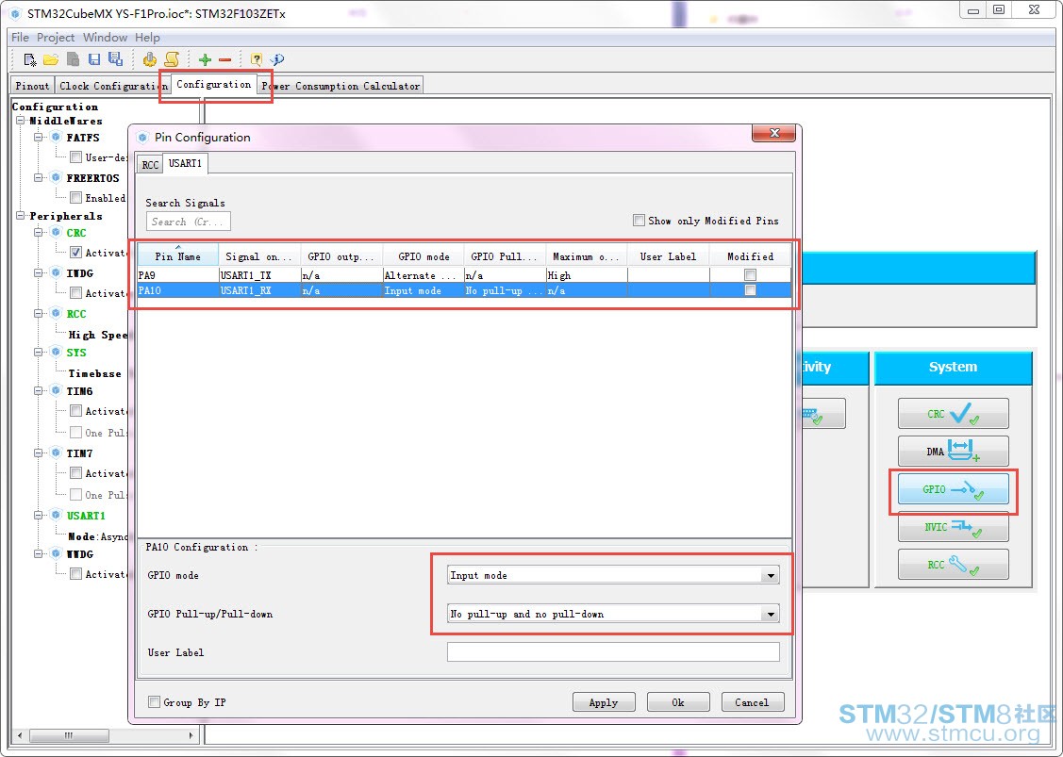Image resolution: width=1063 pixels, height=757 pixels.
Task: Click the cube icon beside TIM6
Action: point(57,391)
